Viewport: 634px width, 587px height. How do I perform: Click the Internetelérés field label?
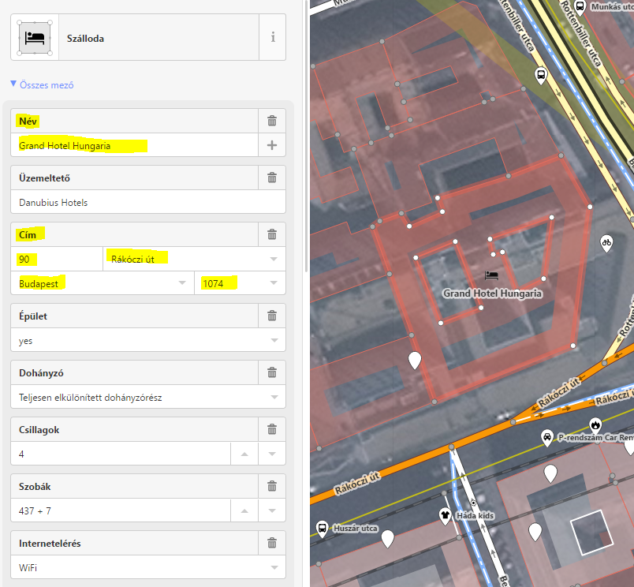click(x=50, y=544)
